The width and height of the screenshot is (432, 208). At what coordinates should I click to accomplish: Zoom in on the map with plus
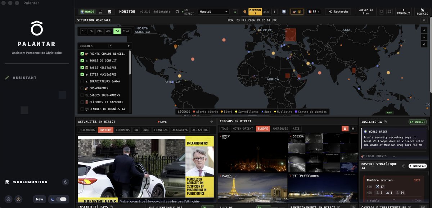(x=424, y=30)
